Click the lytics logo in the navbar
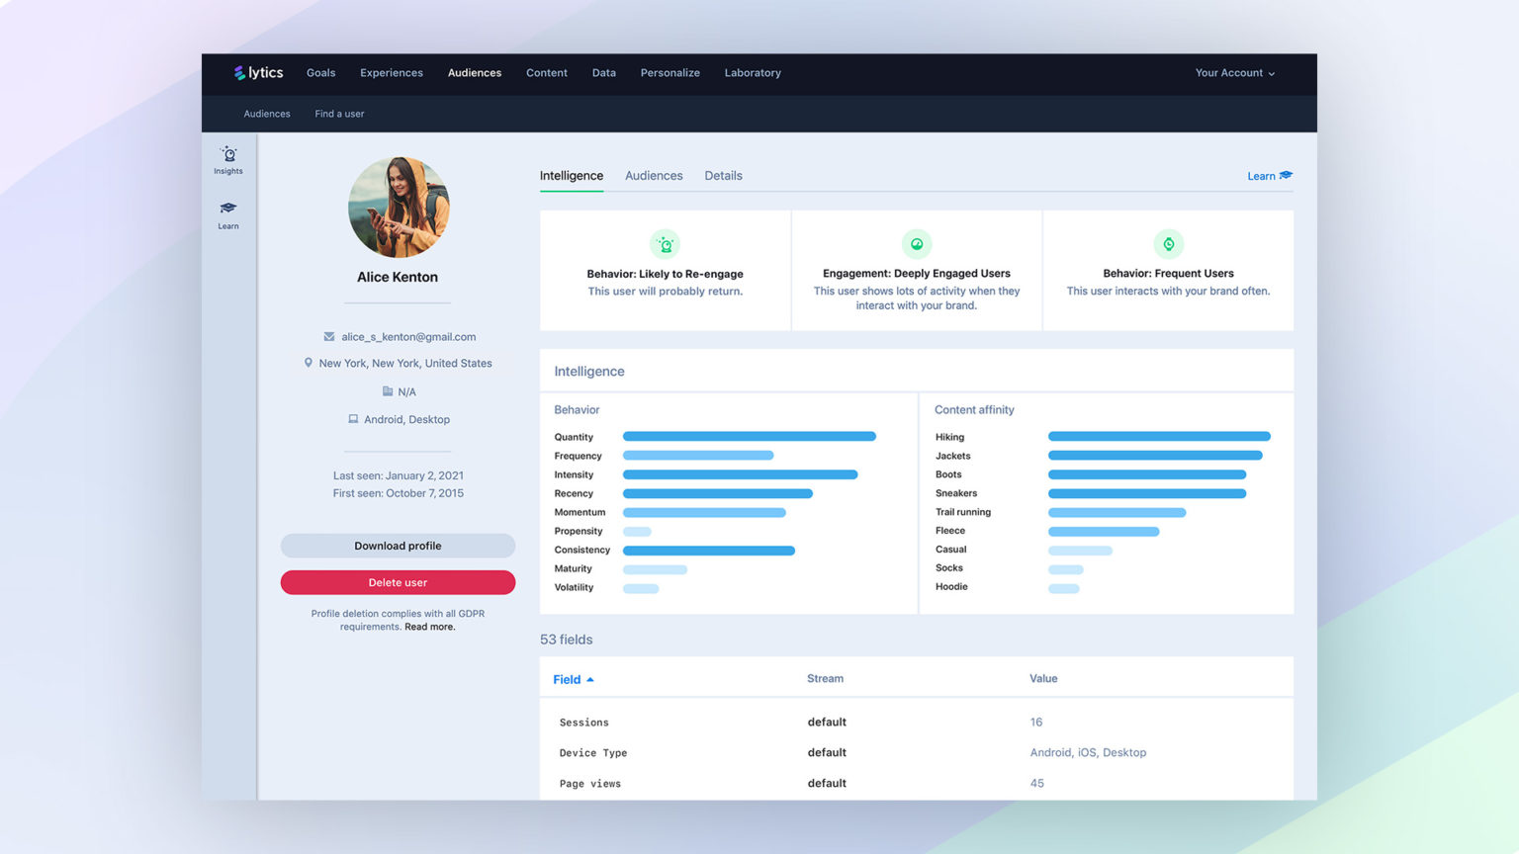The width and height of the screenshot is (1519, 854). pos(257,72)
